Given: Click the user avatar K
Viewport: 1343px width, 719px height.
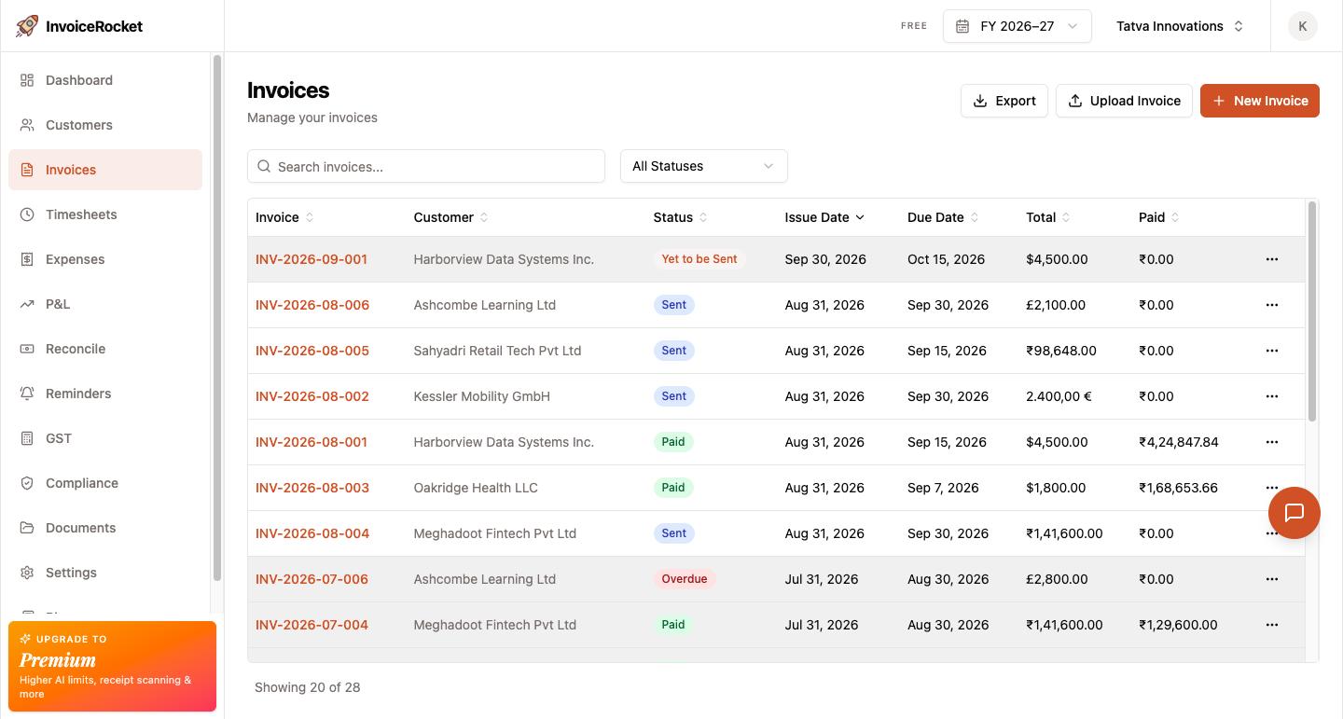Looking at the screenshot, I should coord(1303,26).
